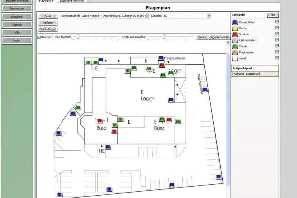Click the green marker overlapping Lager text
The image size is (297, 198).
(171, 72)
